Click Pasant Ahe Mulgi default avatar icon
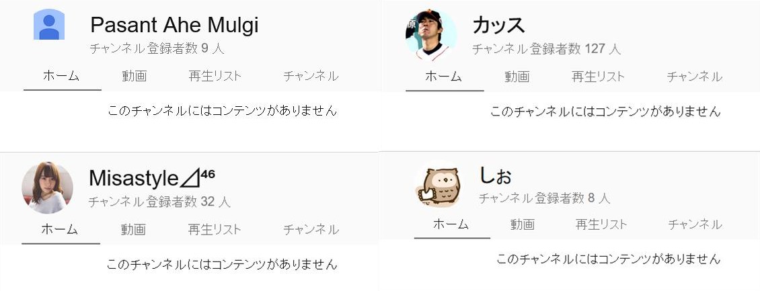 (x=48, y=26)
